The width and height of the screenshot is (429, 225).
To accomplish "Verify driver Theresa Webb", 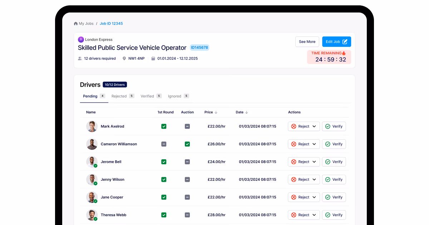I will 334,215.
